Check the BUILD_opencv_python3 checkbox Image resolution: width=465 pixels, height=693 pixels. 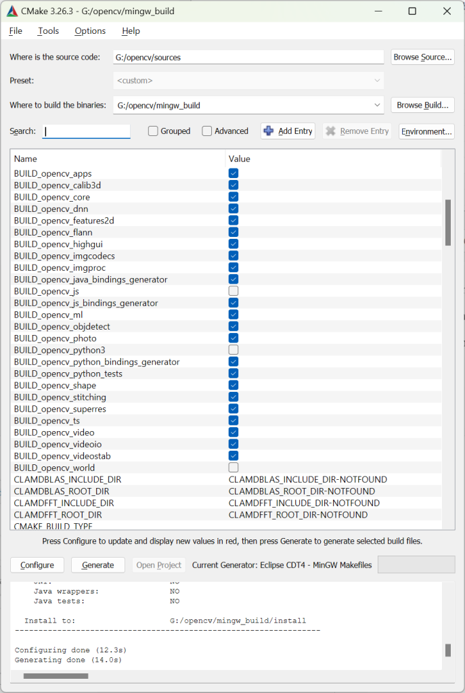coord(234,350)
